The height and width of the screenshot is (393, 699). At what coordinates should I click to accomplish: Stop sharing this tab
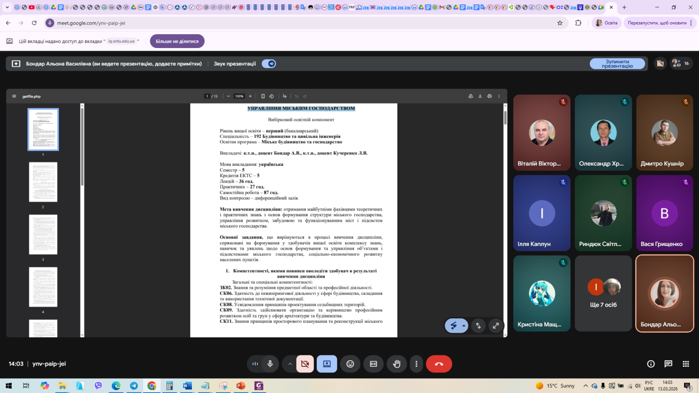tap(177, 41)
